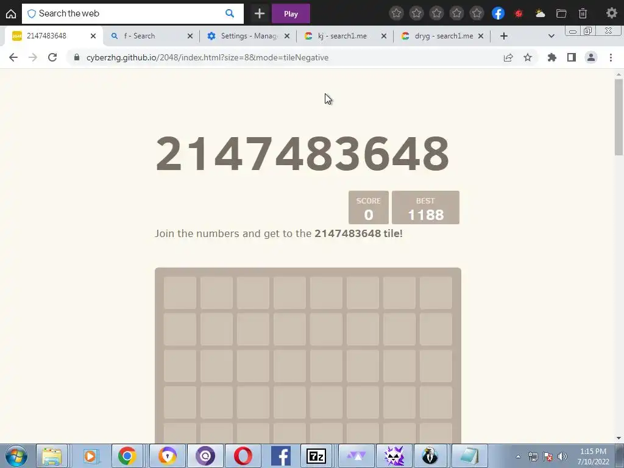Switch to the 'kj - search1.me' tab

pos(345,36)
